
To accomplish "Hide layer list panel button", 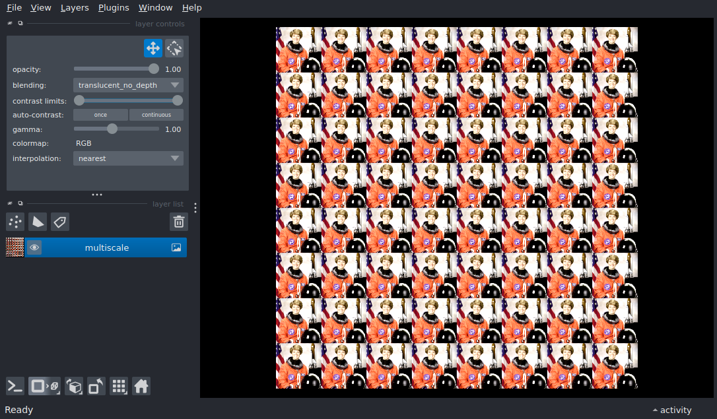I will pos(10,203).
